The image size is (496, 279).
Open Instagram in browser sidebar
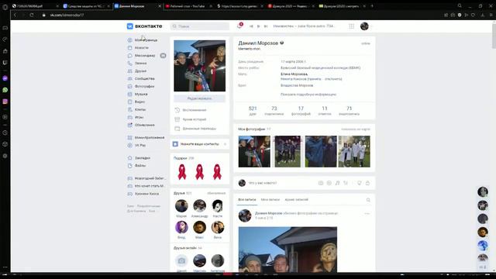pyautogui.click(x=5, y=102)
